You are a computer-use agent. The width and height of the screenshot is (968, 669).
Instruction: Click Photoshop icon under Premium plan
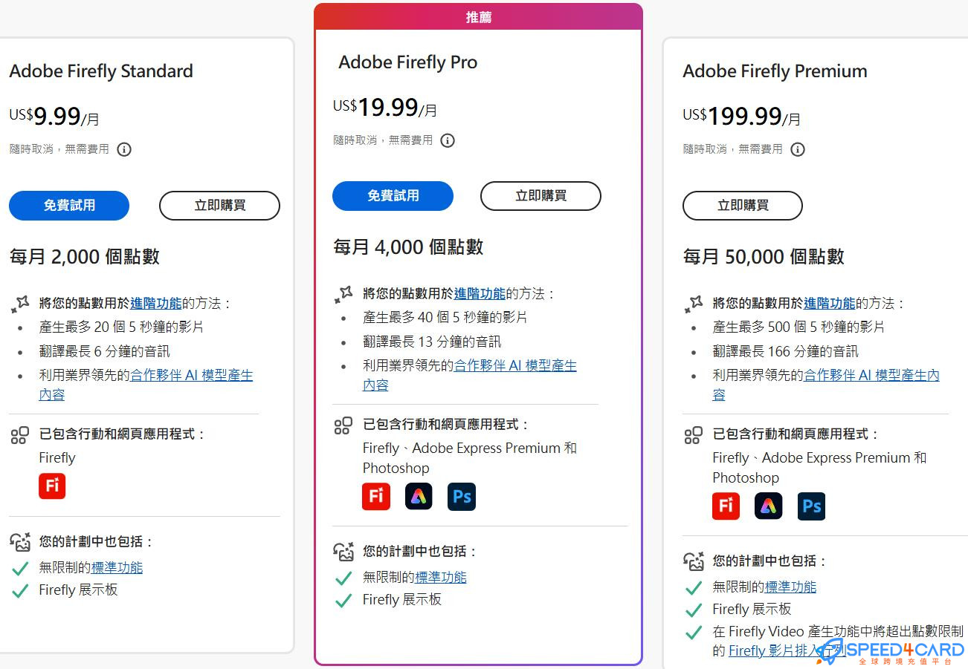click(x=811, y=506)
